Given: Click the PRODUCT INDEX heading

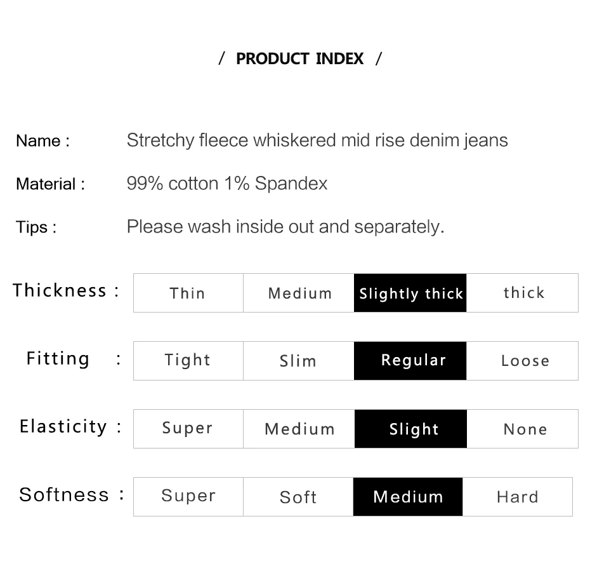Looking at the screenshot, I should (x=299, y=59).
